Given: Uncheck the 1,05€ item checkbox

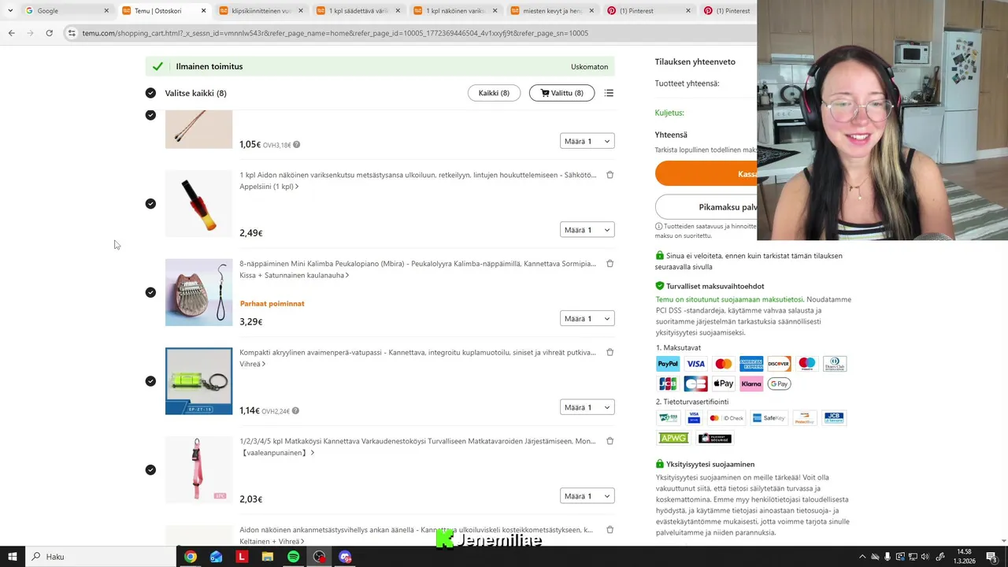Looking at the screenshot, I should click(150, 115).
